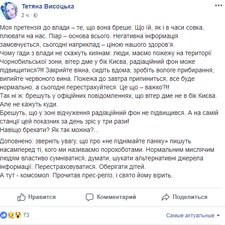Share the post using Поделиться
The height and width of the screenshot is (225, 225).
[x=190, y=197]
